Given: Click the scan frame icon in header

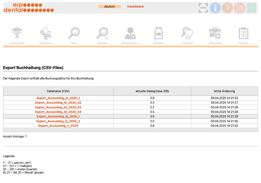Looking at the screenshot, I should click(x=203, y=8).
